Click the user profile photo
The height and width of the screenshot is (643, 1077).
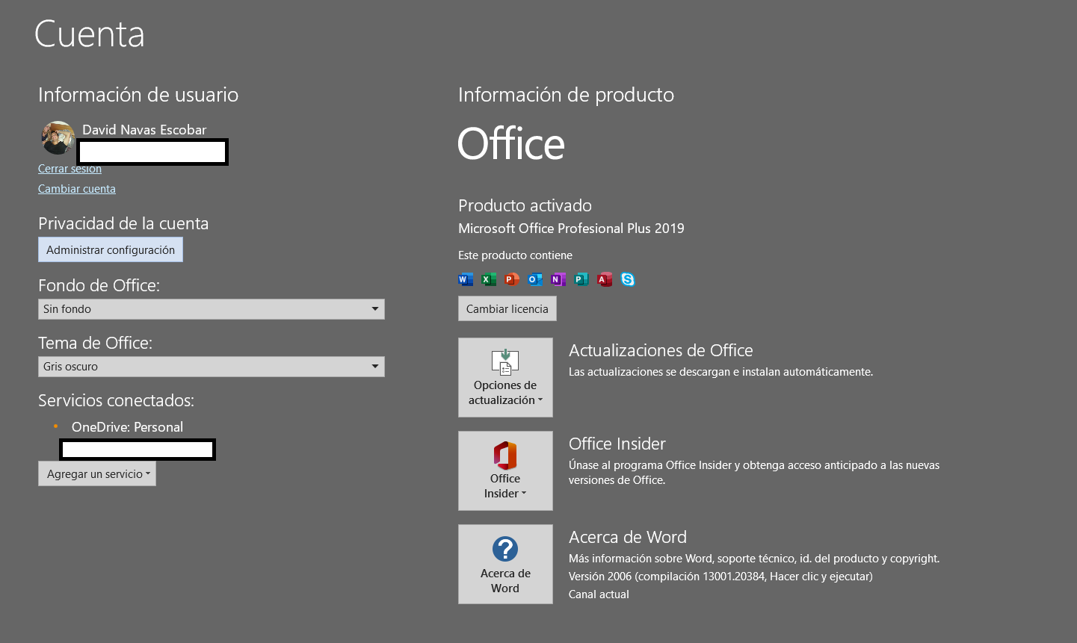tap(58, 138)
